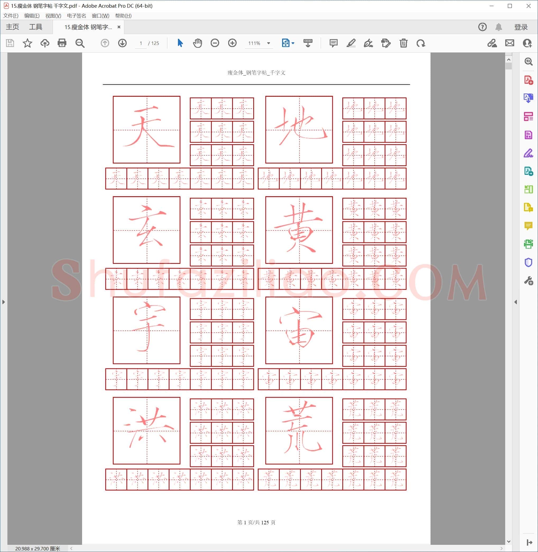Image resolution: width=538 pixels, height=552 pixels.
Task: Select the highlight text pen
Action: click(351, 43)
